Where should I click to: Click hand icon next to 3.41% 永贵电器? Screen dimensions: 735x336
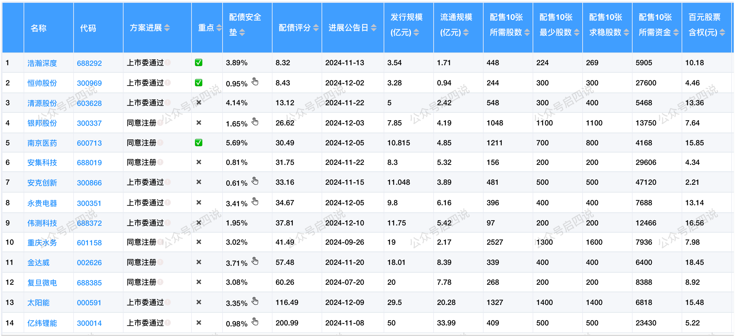[x=255, y=202]
